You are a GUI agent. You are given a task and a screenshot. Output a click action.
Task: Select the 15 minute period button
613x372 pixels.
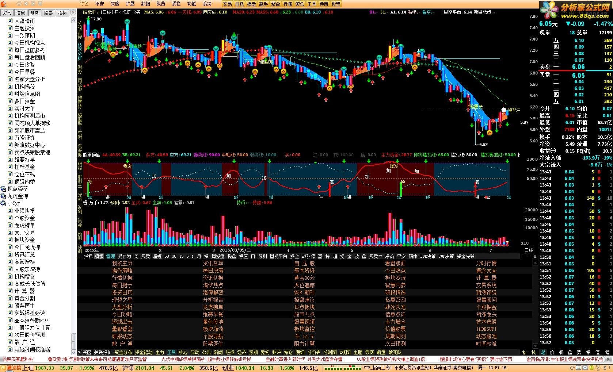pos(181,256)
